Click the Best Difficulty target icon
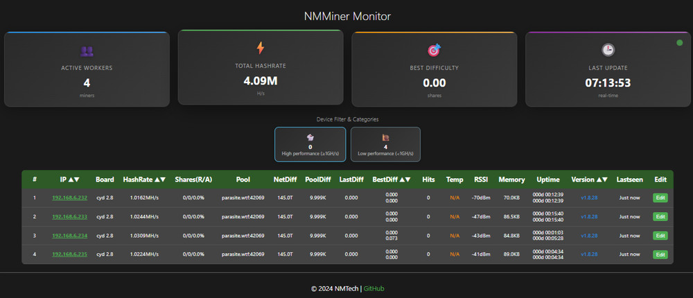The height and width of the screenshot is (298, 693). [434, 50]
